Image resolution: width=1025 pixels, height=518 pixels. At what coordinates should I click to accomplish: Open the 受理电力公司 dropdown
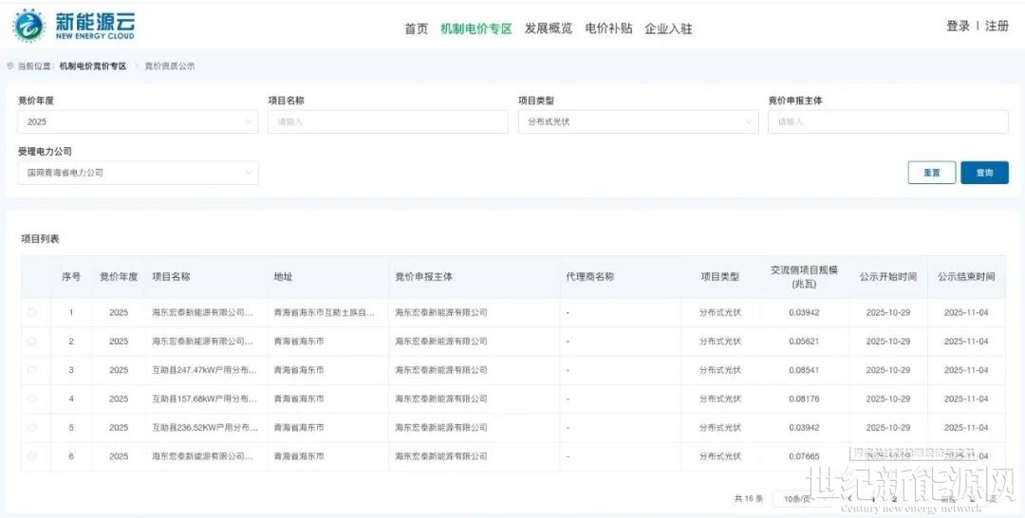138,173
